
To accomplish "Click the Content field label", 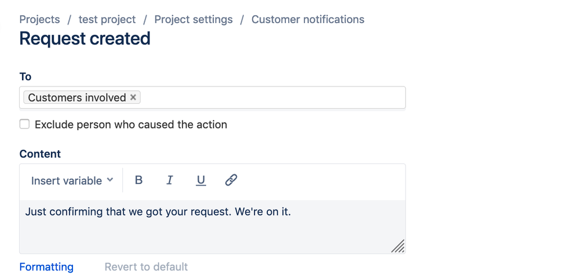I will tap(40, 154).
